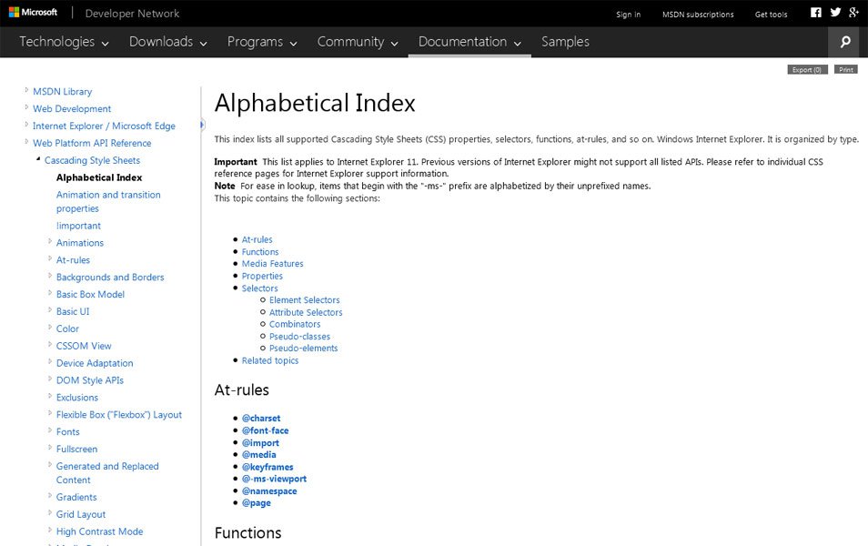
Task: Select Animation and transition properties
Action: 108,194
